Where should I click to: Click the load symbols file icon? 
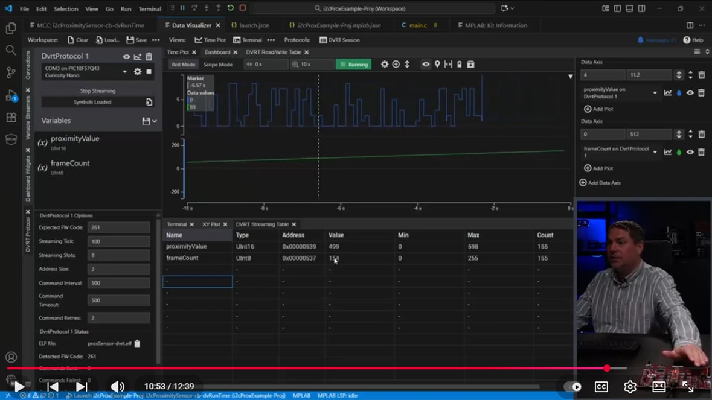[149, 102]
